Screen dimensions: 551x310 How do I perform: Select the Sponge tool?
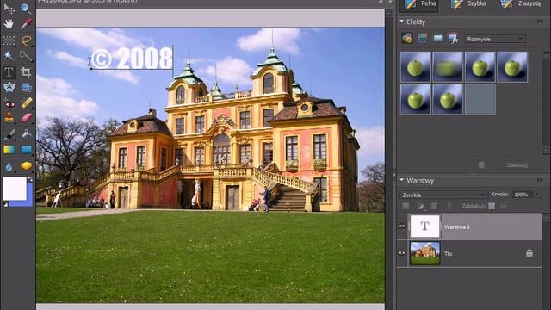(26, 166)
